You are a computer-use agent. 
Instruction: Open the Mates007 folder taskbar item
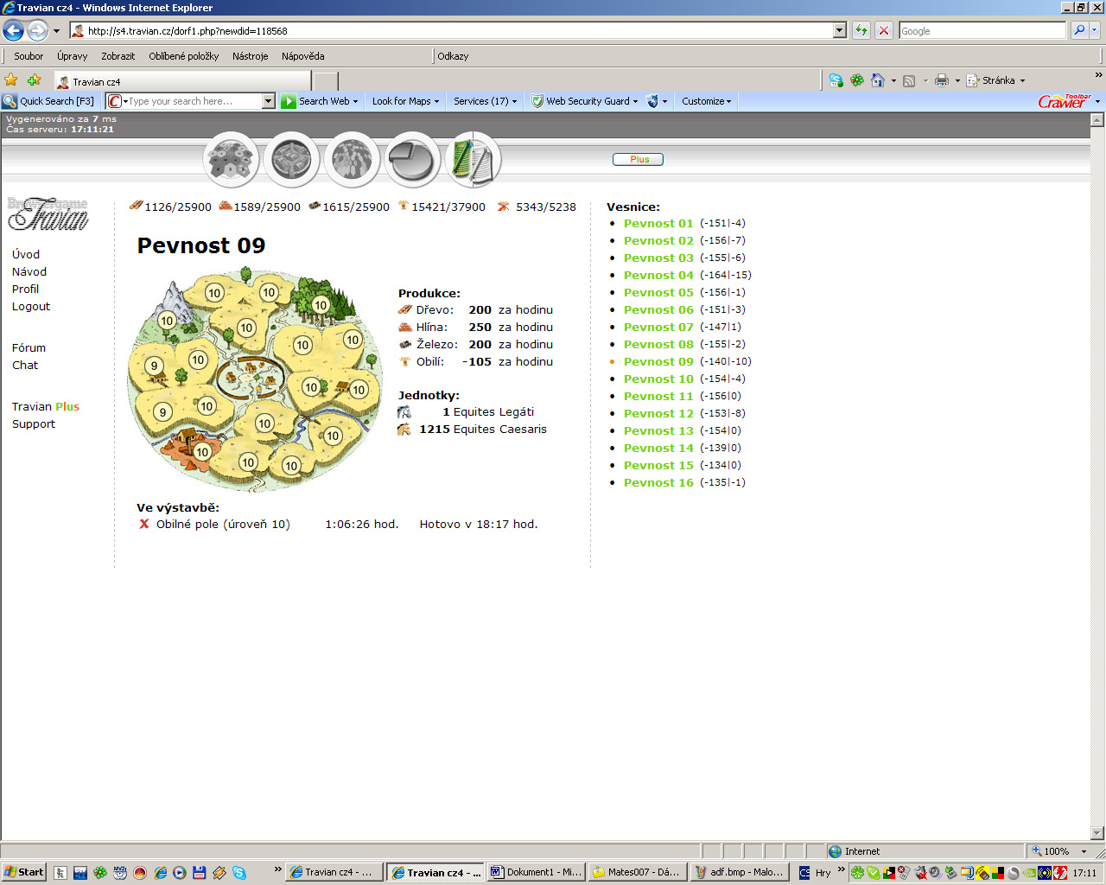[x=638, y=872]
